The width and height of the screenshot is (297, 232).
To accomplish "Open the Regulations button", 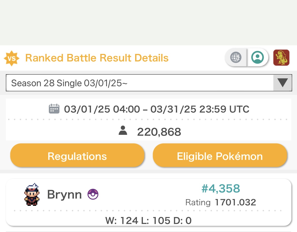I will [77, 155].
